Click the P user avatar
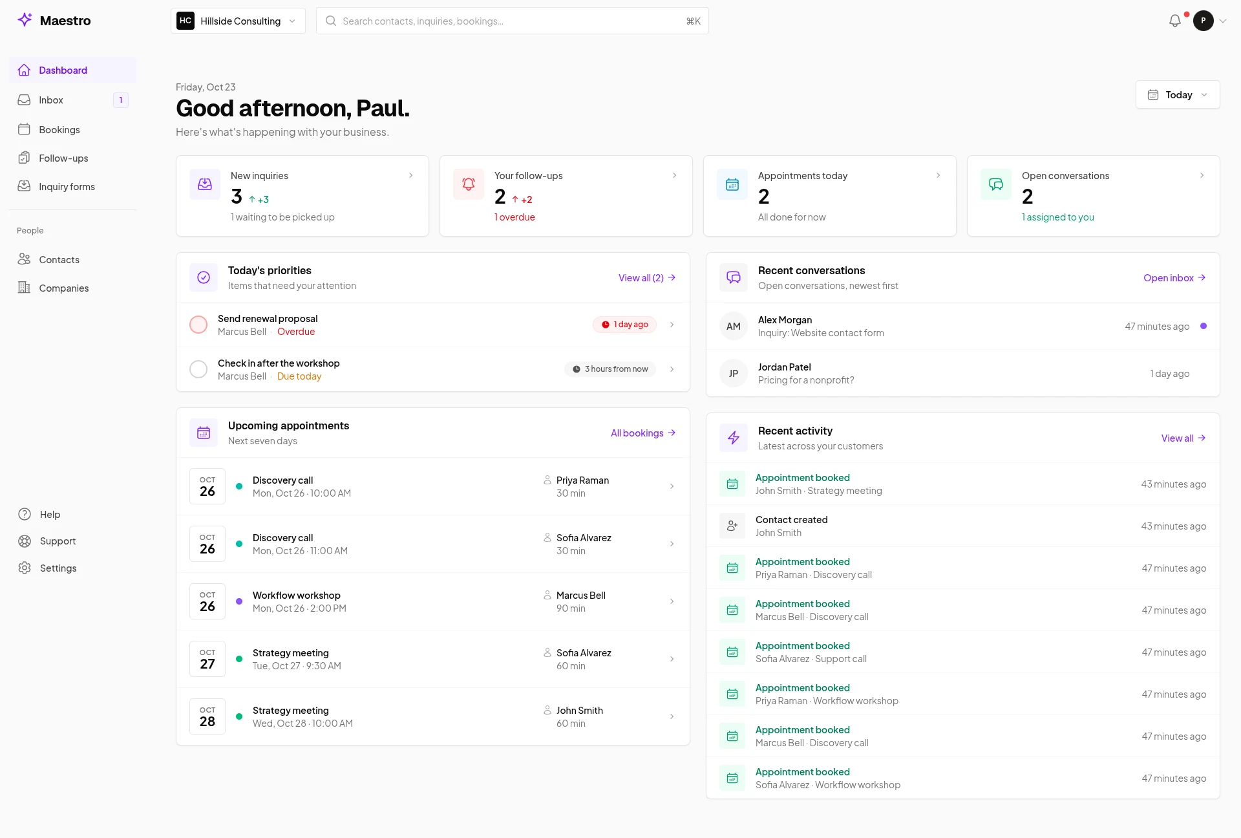The image size is (1241, 838). click(1203, 21)
